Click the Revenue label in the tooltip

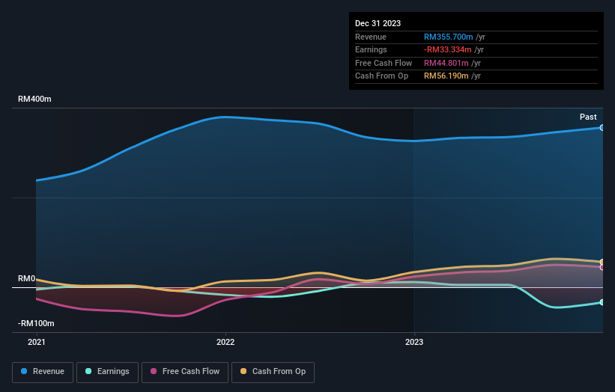(371, 37)
